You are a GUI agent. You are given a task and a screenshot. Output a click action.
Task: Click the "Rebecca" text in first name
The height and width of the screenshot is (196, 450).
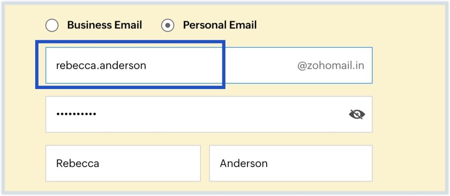(77, 164)
